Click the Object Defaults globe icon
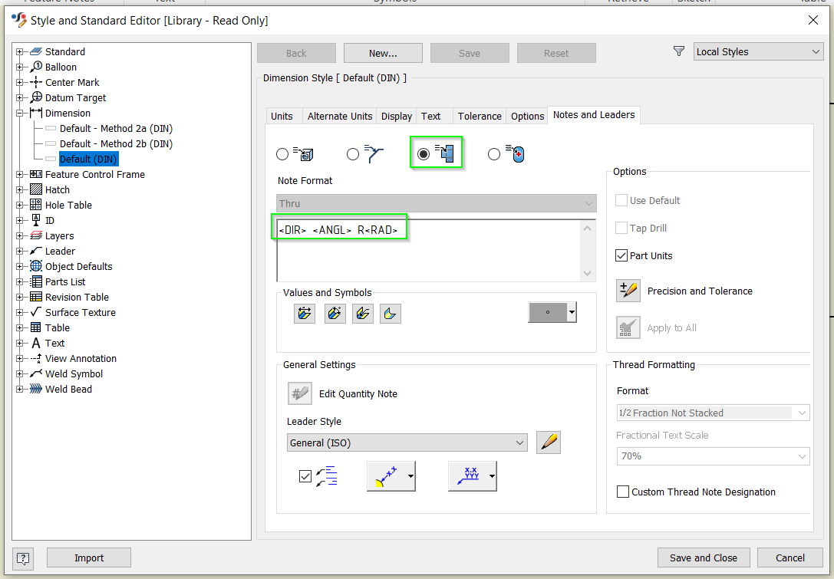 tap(35, 266)
